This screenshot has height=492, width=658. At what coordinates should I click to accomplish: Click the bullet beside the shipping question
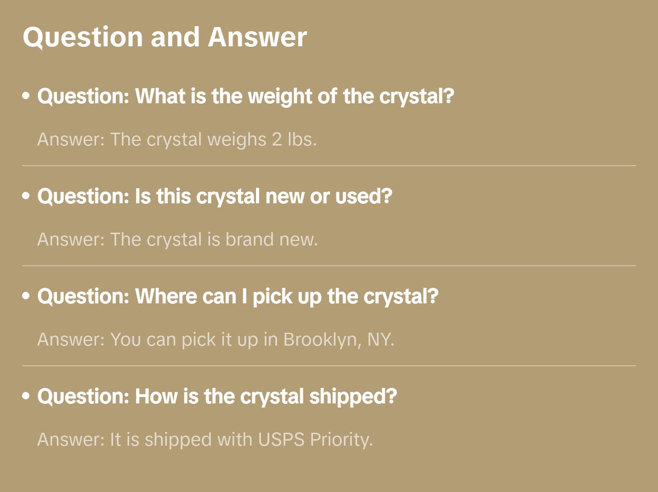pyautogui.click(x=26, y=396)
